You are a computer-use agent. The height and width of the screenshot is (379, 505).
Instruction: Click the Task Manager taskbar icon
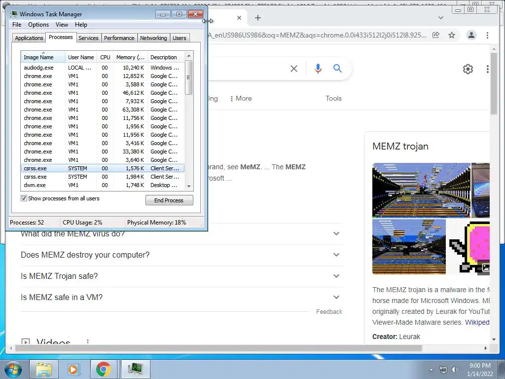click(135, 370)
